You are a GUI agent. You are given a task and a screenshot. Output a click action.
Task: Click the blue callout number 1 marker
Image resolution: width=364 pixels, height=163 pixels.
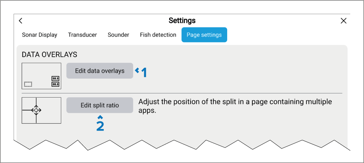coord(144,73)
